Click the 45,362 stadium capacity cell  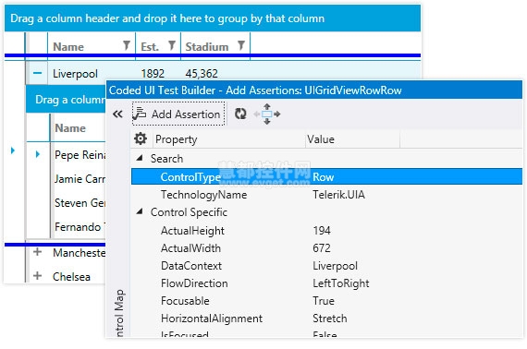click(x=202, y=74)
